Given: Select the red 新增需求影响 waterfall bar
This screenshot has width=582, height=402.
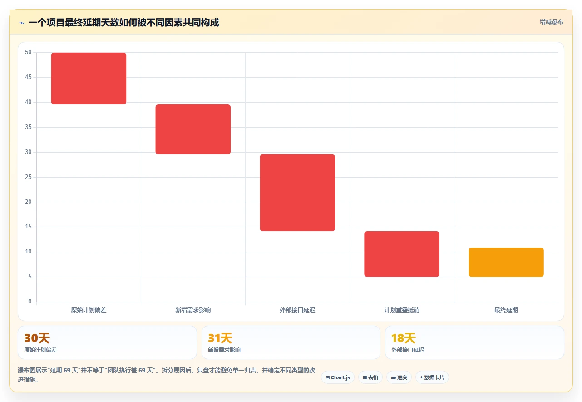Looking at the screenshot, I should pos(193,129).
